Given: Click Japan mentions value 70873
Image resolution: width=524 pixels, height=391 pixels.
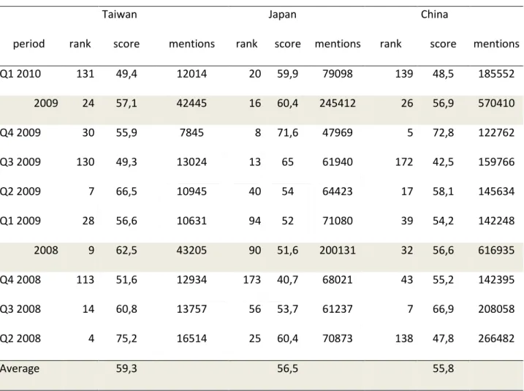Looking at the screenshot, I should 338,338.
